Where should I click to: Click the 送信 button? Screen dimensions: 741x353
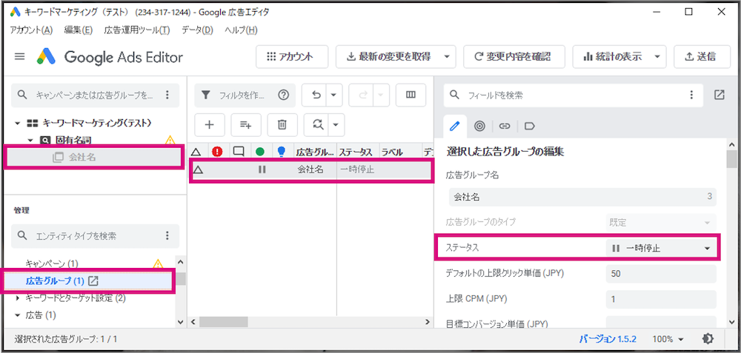click(700, 57)
